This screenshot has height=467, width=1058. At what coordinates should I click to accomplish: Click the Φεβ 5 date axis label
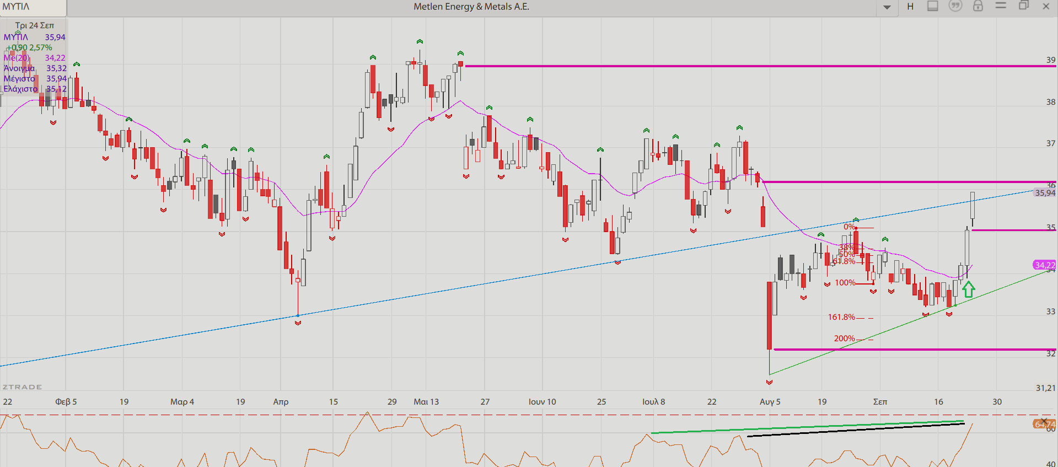(x=66, y=402)
